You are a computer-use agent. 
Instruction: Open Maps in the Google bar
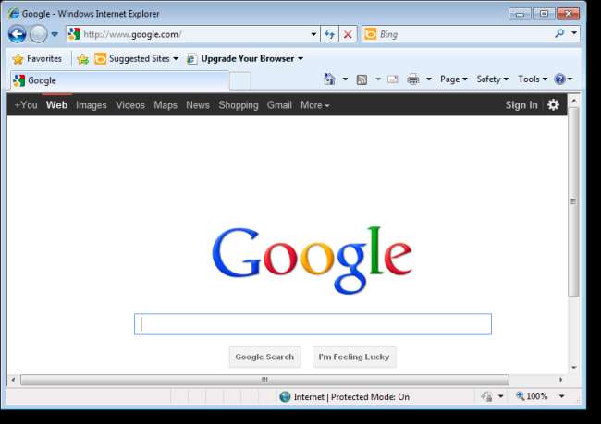click(166, 105)
